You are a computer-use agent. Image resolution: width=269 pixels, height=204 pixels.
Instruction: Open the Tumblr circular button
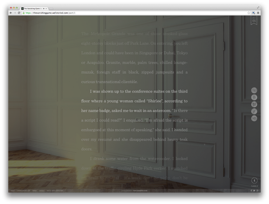(254, 181)
